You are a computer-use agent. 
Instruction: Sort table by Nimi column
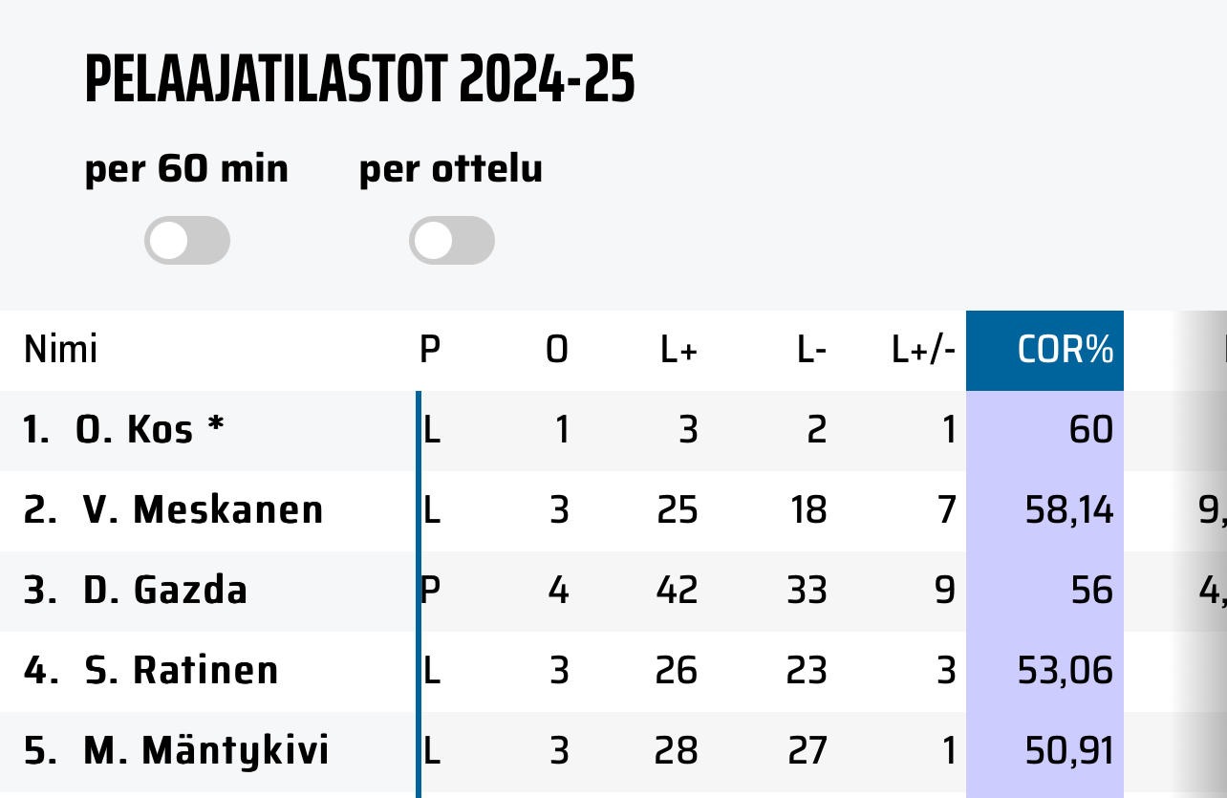[61, 351]
